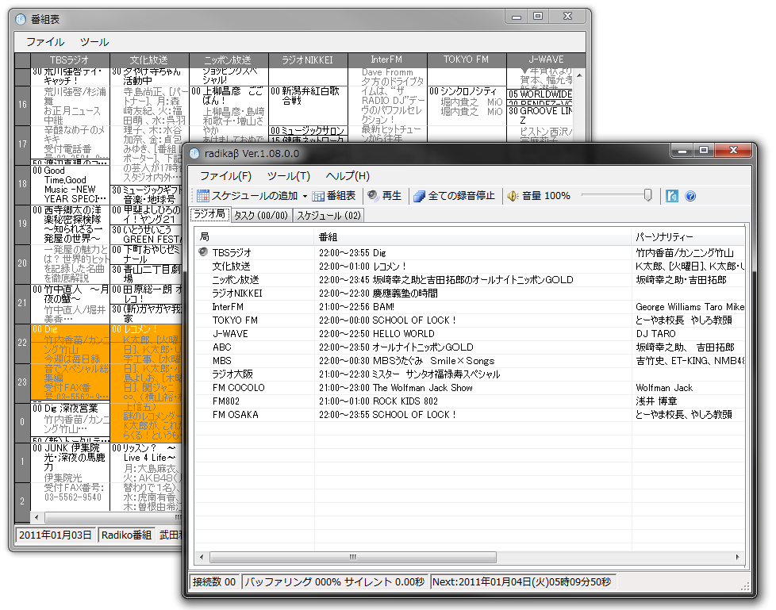Screen dimensions: 776x610
Task: Click left arrow of station list scrollbar
Action: (202, 557)
